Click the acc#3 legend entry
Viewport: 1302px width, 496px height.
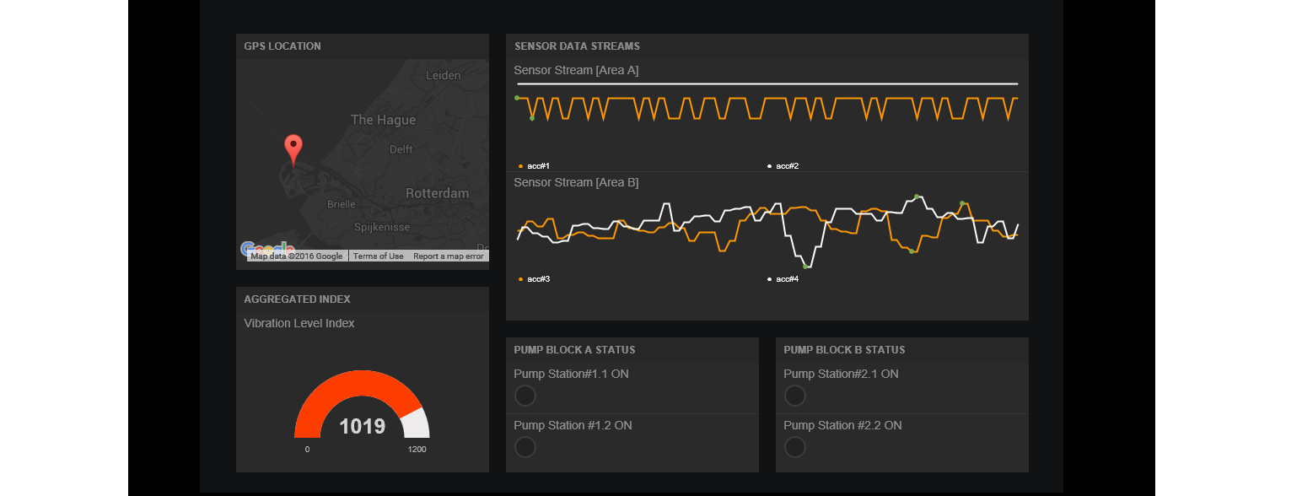pos(534,279)
